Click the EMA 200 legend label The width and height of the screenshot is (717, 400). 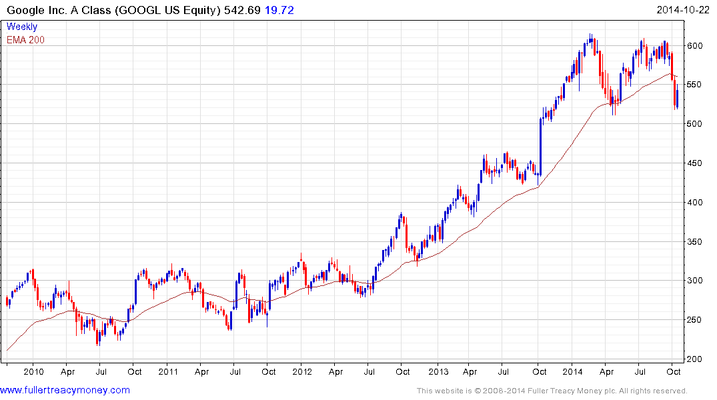[25, 40]
